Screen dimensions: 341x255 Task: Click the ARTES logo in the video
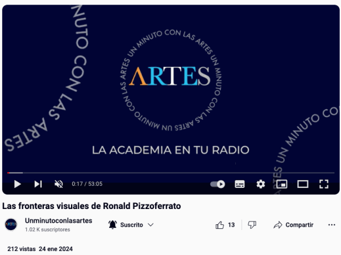[170, 76]
